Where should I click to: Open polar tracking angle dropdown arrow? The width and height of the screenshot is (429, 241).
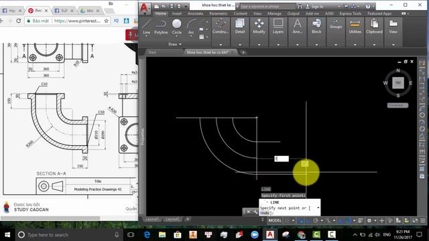322,220
